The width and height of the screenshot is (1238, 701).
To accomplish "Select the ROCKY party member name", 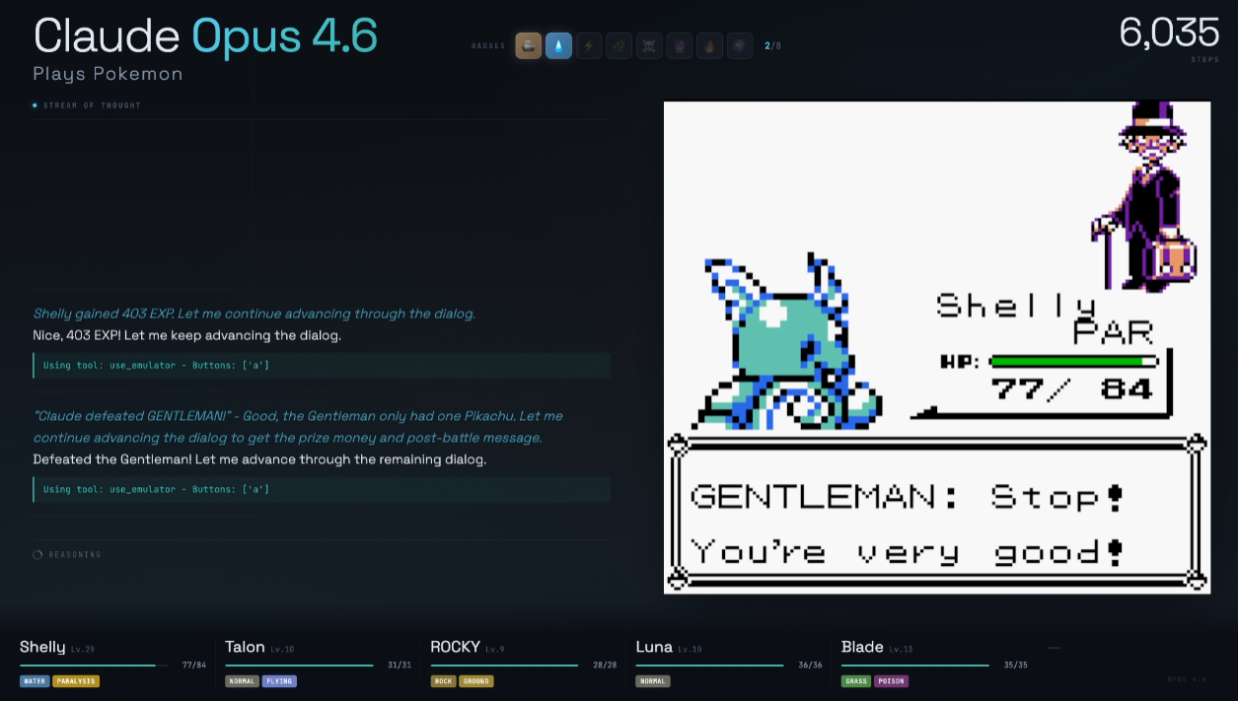I will click(x=456, y=647).
